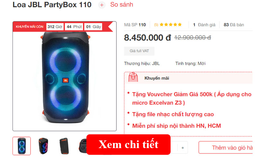Click the 312 Giờ countdown box
257x158 pixels.
coord(55,27)
